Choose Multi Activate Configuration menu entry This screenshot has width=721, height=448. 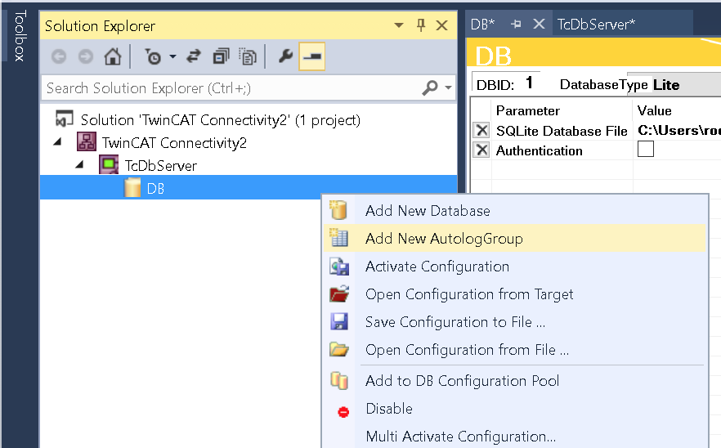tap(514, 436)
